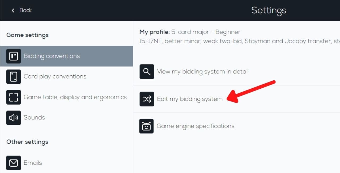This screenshot has width=340, height=173.
Task: Click the back chevron in the top bar
Action: point(13,10)
